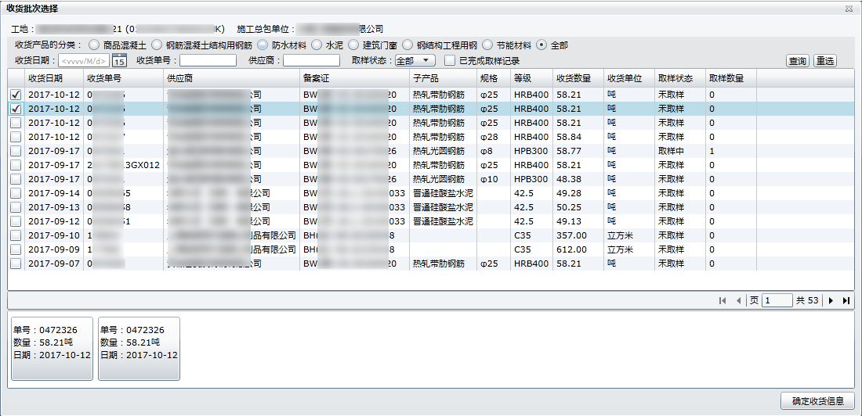The image size is (862, 416).
Task: Click the 查询 button
Action: 798,61
